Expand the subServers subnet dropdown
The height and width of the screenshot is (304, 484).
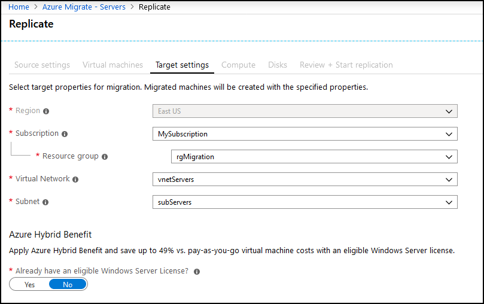tap(305, 202)
